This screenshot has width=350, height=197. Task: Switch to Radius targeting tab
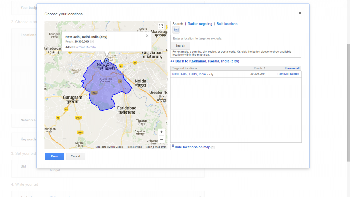point(200,24)
